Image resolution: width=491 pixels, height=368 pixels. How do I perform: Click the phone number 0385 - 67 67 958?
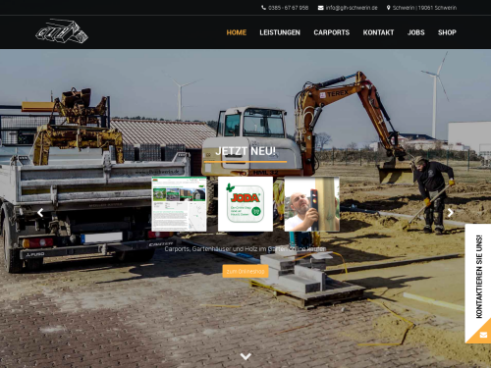[x=289, y=8]
